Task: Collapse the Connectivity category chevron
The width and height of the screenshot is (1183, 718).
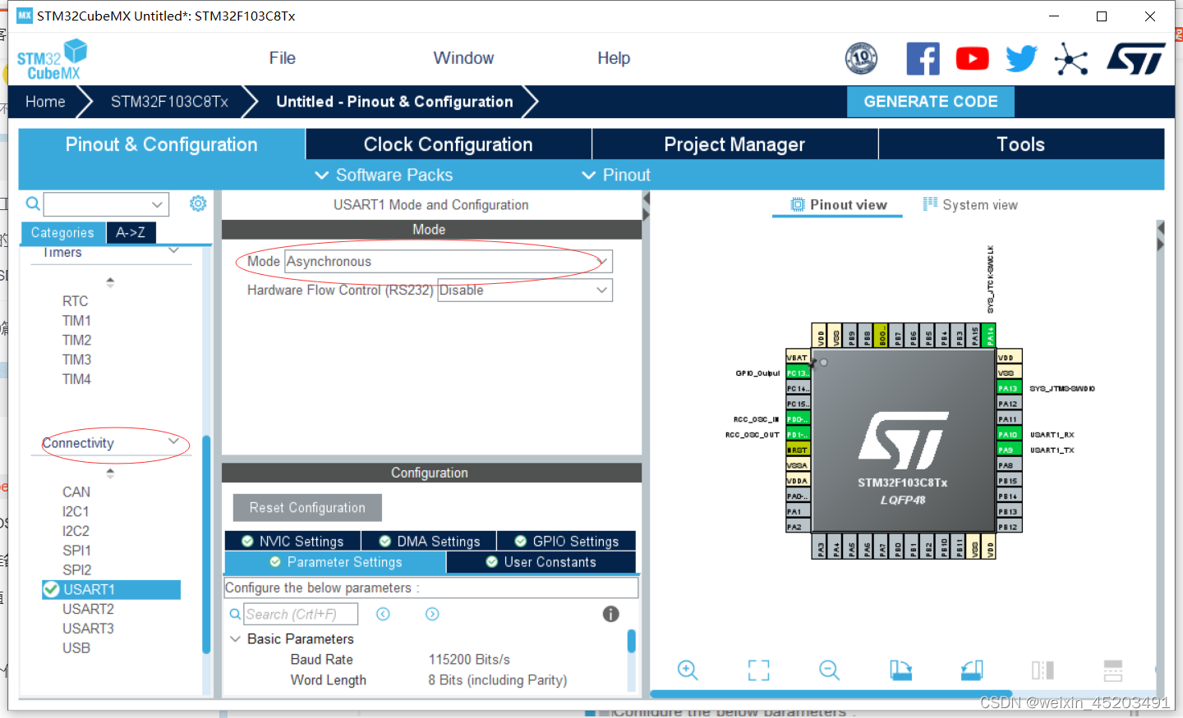Action: [173, 441]
